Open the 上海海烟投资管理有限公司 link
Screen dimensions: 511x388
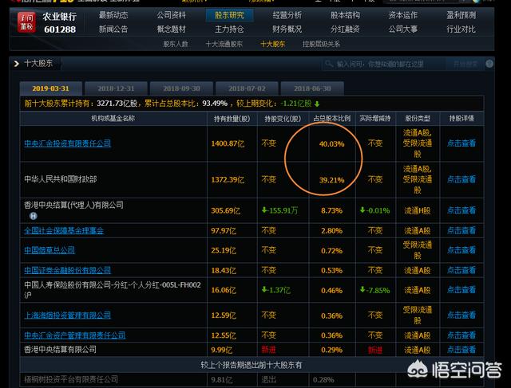coord(67,315)
